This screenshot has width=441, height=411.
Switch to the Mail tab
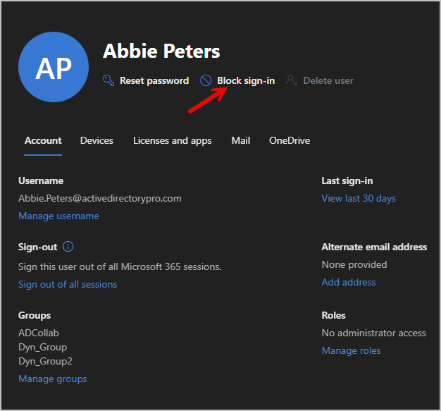point(241,140)
